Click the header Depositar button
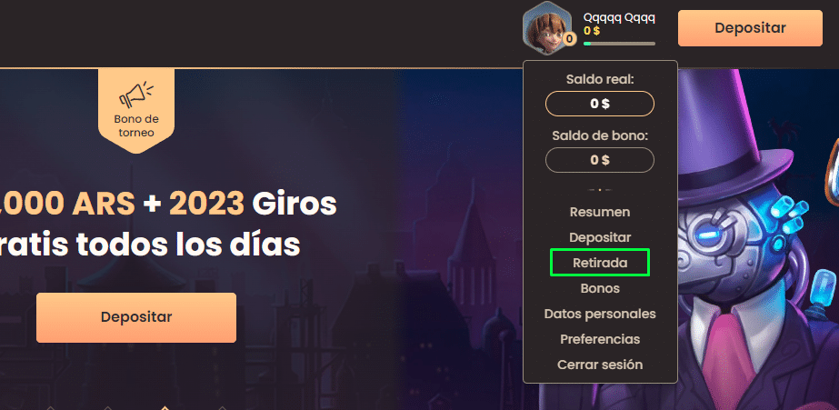 [750, 28]
